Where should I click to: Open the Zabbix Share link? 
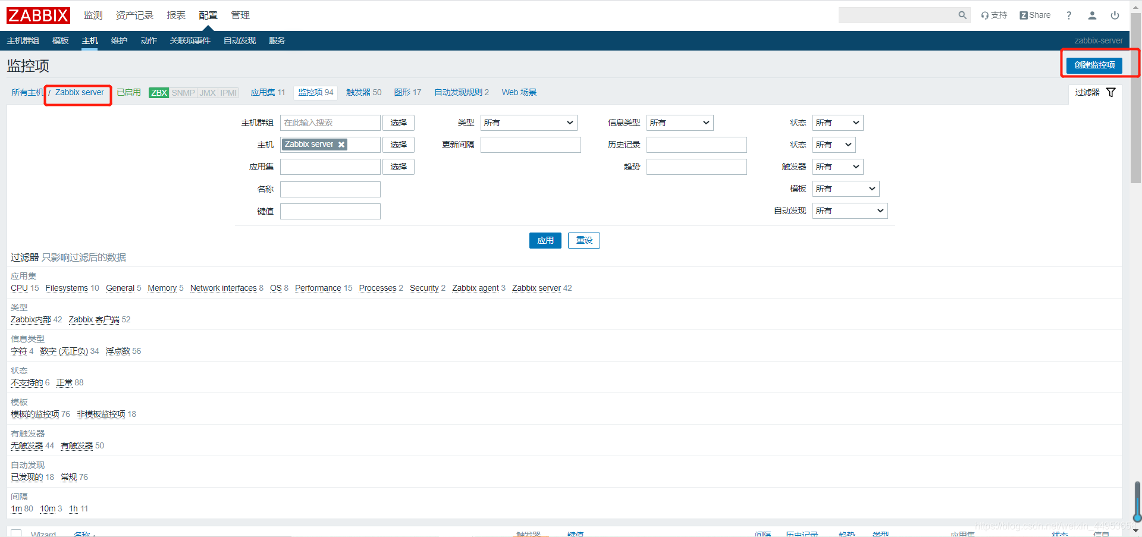point(1035,15)
